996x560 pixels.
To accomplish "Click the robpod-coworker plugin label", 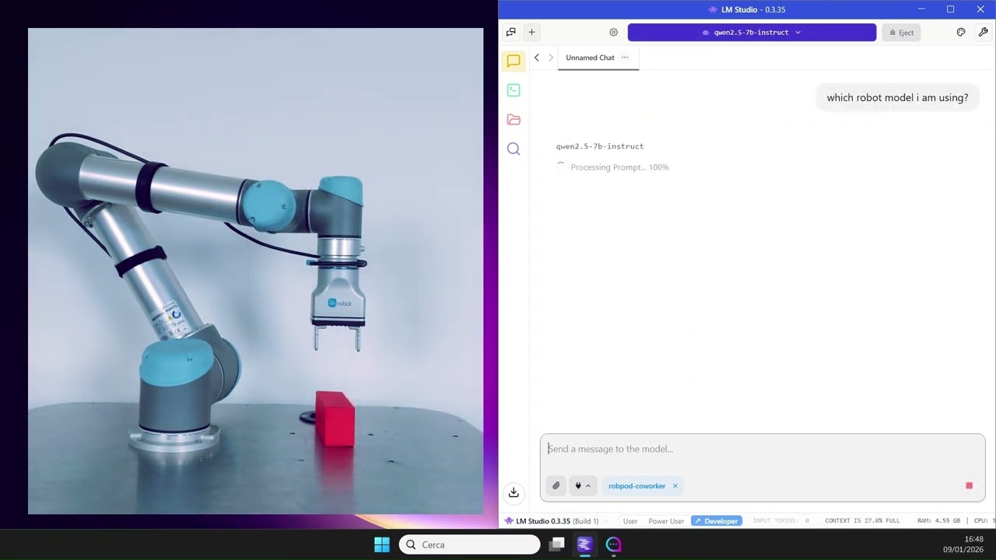I will point(637,486).
